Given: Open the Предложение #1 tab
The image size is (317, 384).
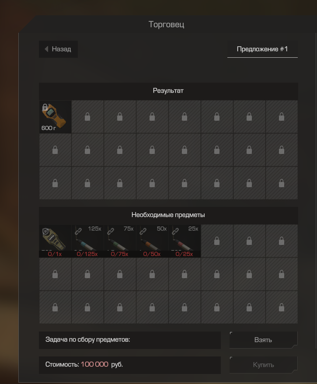Looking at the screenshot, I should point(262,49).
